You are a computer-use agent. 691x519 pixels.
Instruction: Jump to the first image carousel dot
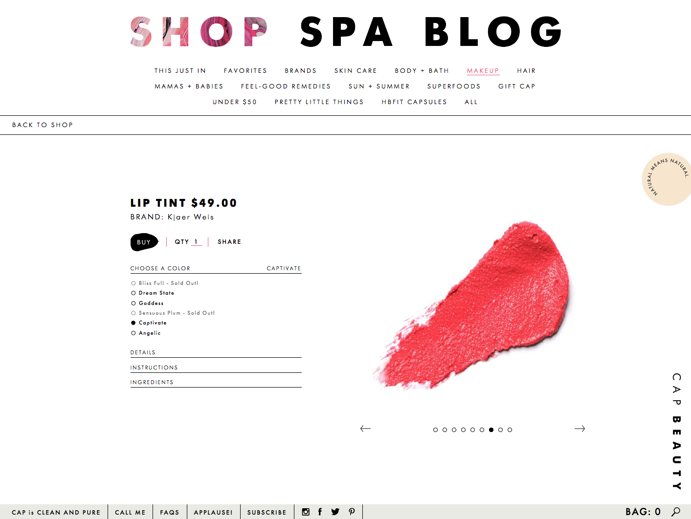435,430
